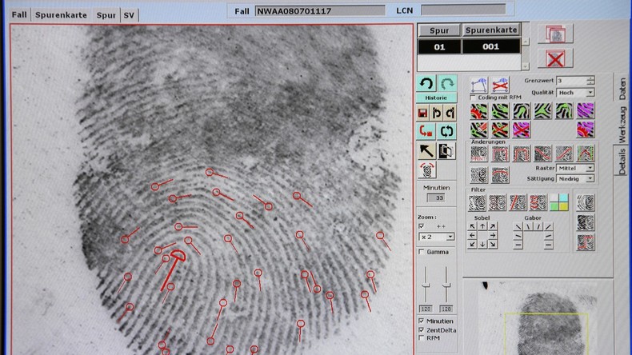
Task: Click the delete polygon region icon
Action: click(x=500, y=85)
